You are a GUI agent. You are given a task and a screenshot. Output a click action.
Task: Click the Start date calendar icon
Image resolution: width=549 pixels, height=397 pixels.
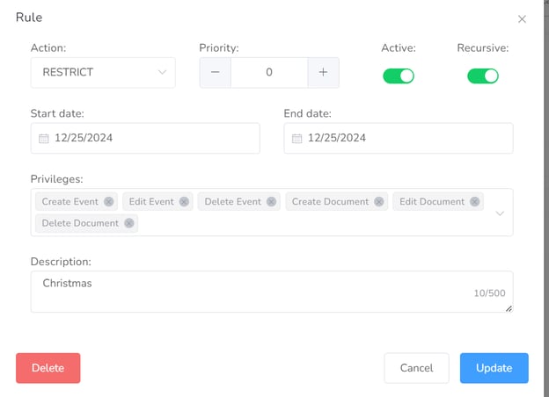44,138
